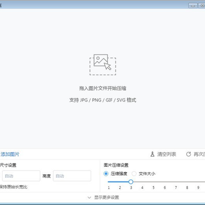Image resolution: width=205 pixels, height=205 pixels.
Task: Click the text 支持 JPG / PNG / GIF / SVG 格式
Action: pyautogui.click(x=102, y=100)
